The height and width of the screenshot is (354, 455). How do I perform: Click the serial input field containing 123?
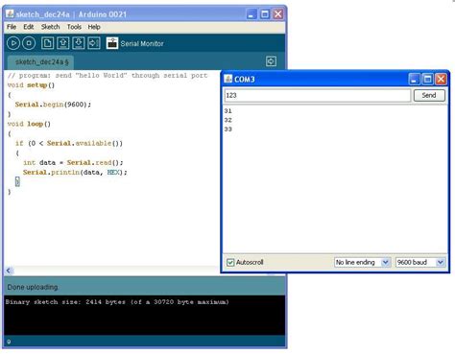click(318, 95)
